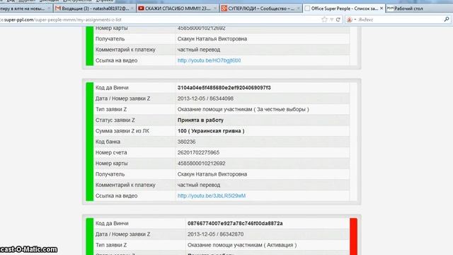Click 'частный перевод' in the top block
453x255 pixels.
pyautogui.click(x=199, y=50)
